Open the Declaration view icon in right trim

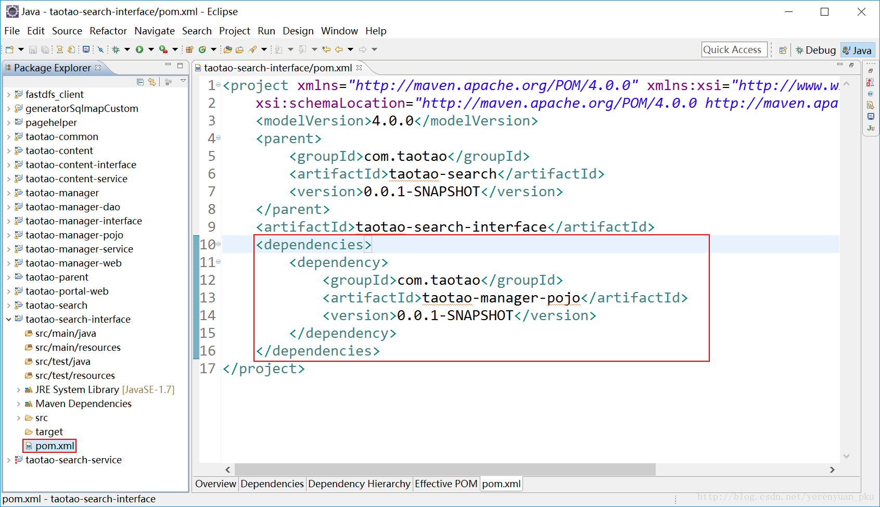coord(871,105)
